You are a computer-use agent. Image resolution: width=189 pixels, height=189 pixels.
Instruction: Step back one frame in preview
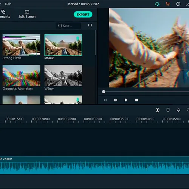click(105, 100)
